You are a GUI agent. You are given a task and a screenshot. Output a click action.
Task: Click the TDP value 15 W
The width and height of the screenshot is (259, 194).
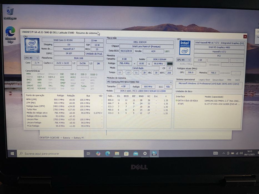(97, 45)
